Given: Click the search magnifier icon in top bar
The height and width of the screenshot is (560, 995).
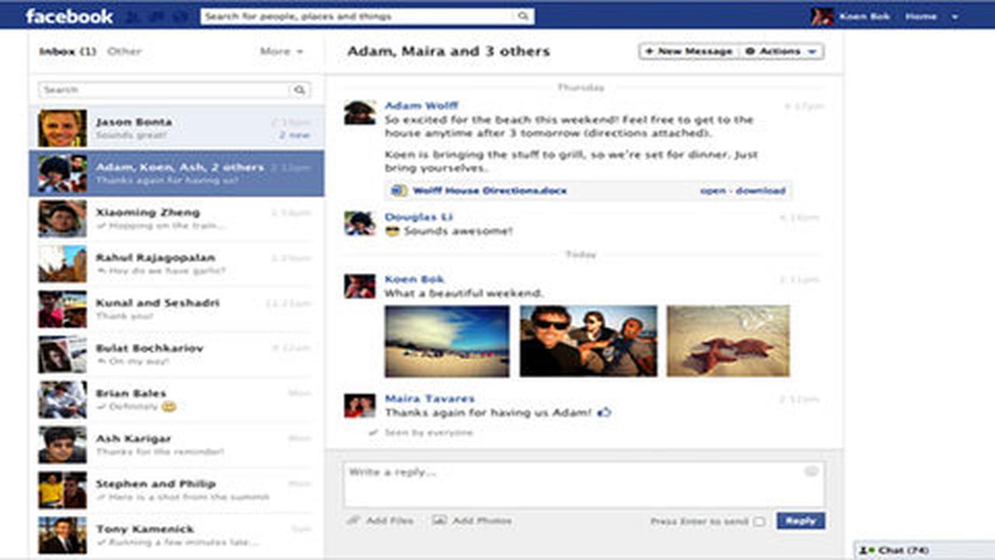Looking at the screenshot, I should click(523, 16).
